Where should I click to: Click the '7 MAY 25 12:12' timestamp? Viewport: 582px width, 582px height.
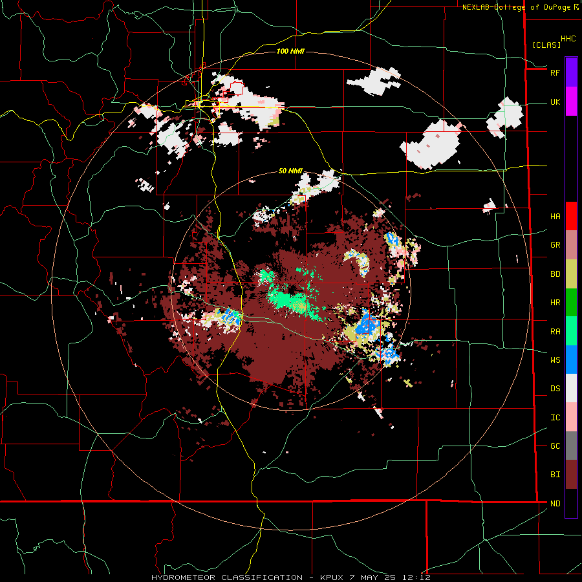pos(390,577)
